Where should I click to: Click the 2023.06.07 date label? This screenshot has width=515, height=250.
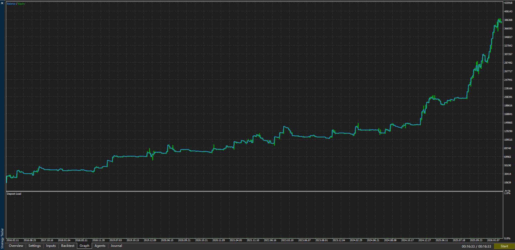[x=304, y=240]
